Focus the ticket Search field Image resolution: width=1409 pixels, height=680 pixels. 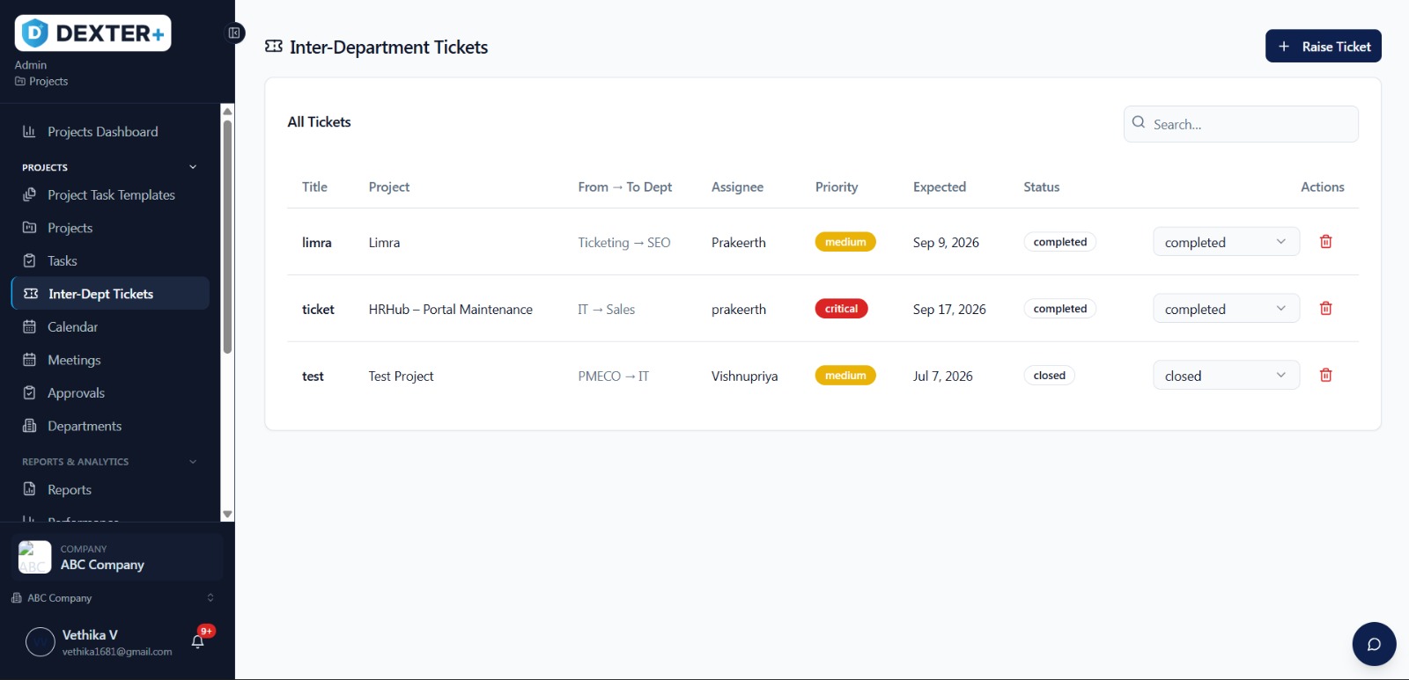(1241, 124)
